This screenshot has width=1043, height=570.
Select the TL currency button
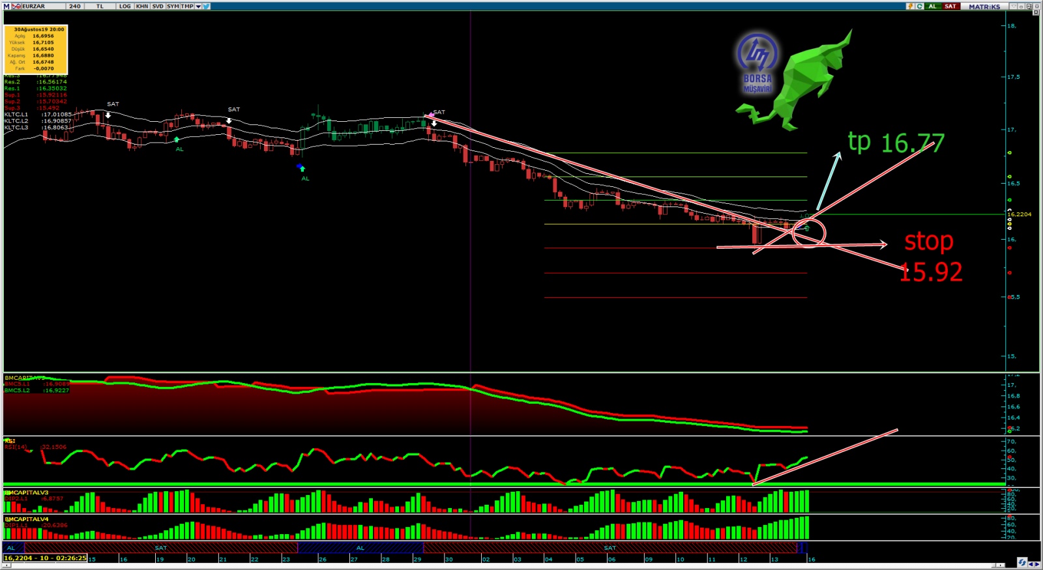click(100, 6)
